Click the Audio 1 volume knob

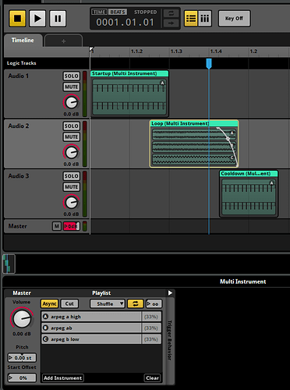pos(71,102)
